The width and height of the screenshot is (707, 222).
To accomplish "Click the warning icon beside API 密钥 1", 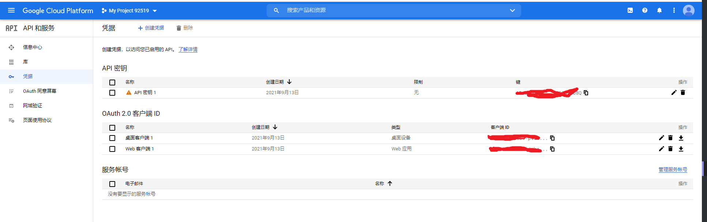I will (x=129, y=93).
